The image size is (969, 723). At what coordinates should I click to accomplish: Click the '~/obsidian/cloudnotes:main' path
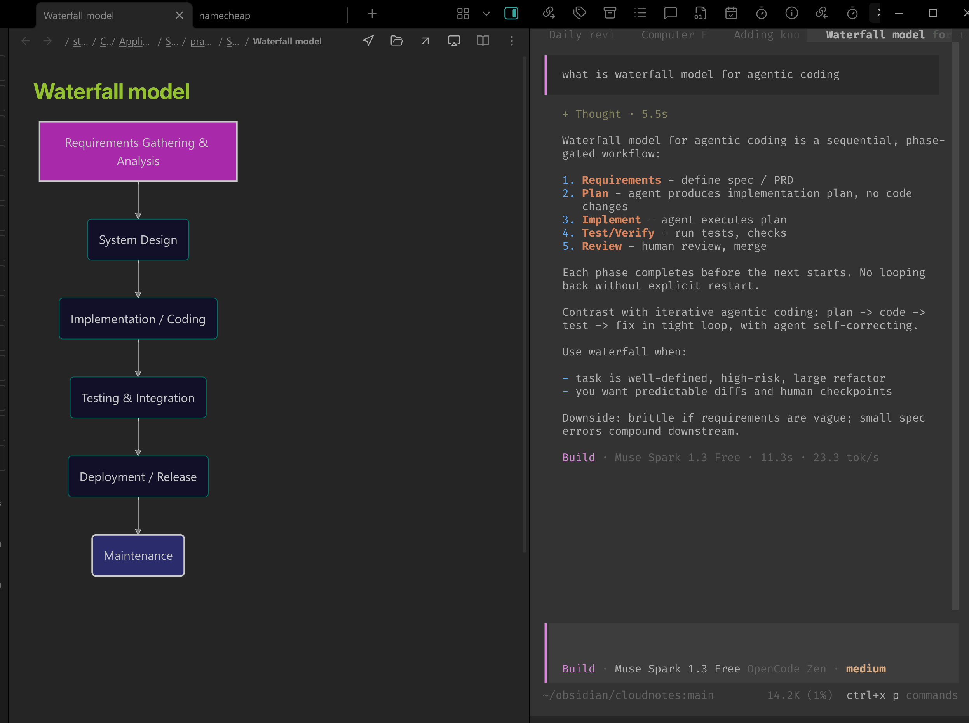click(628, 695)
